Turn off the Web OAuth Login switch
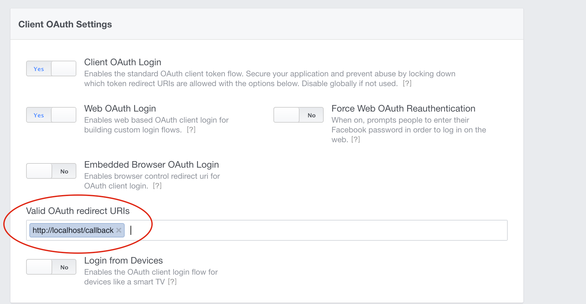The width and height of the screenshot is (586, 304). [x=51, y=115]
